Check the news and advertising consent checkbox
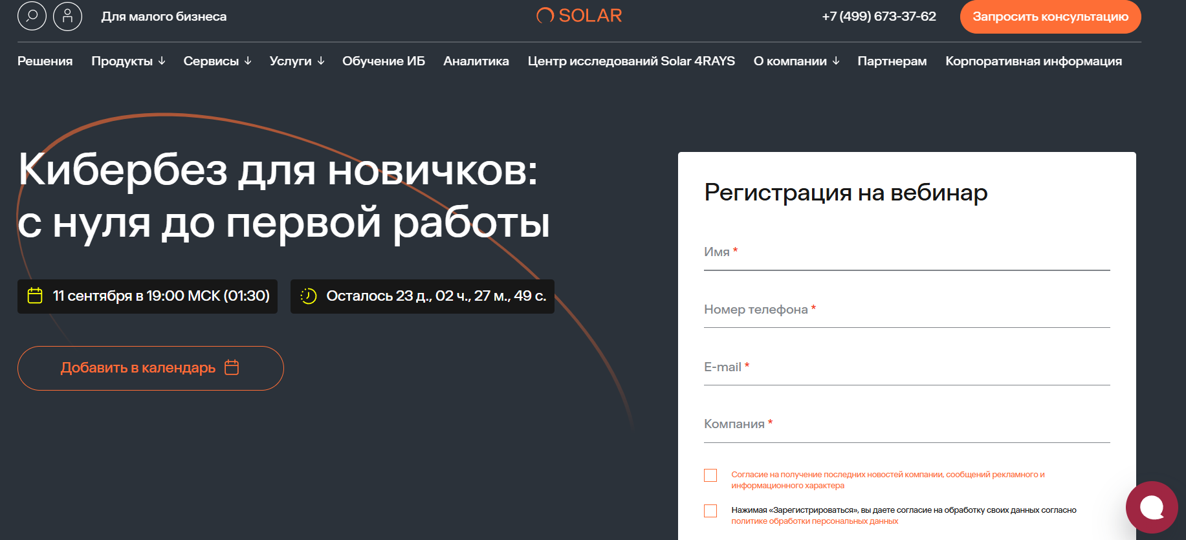The image size is (1186, 540). (x=710, y=475)
